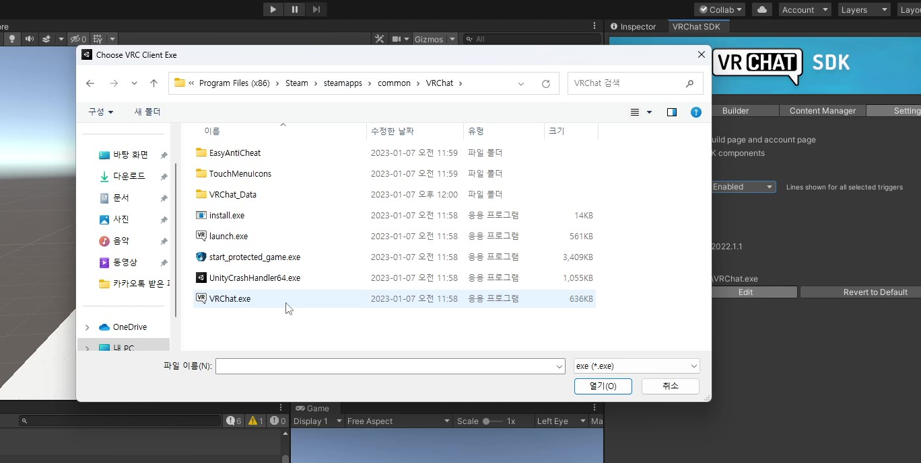
Task: Start Play mode in Unity
Action: click(x=273, y=9)
